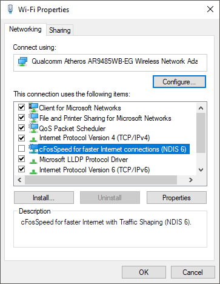The image size is (220, 284).
Task: Uncheck QoS Packet Scheduler checkbox
Action: (21, 127)
